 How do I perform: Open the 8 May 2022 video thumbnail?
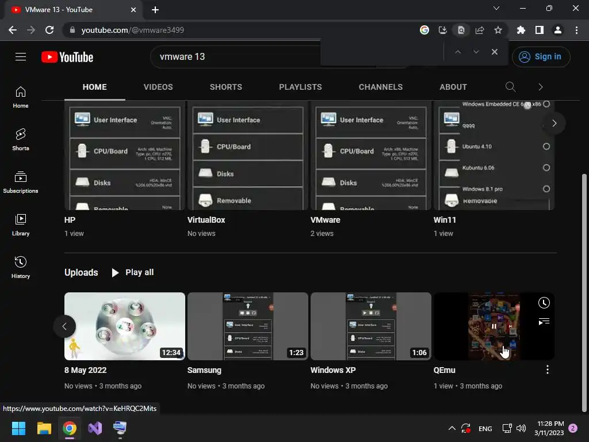(124, 326)
